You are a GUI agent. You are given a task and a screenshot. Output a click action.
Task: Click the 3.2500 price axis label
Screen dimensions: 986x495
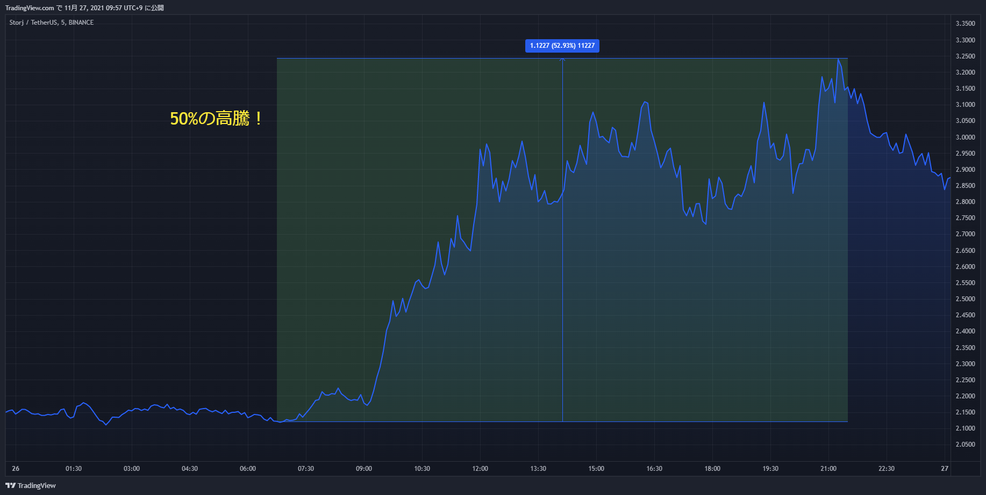pos(965,56)
